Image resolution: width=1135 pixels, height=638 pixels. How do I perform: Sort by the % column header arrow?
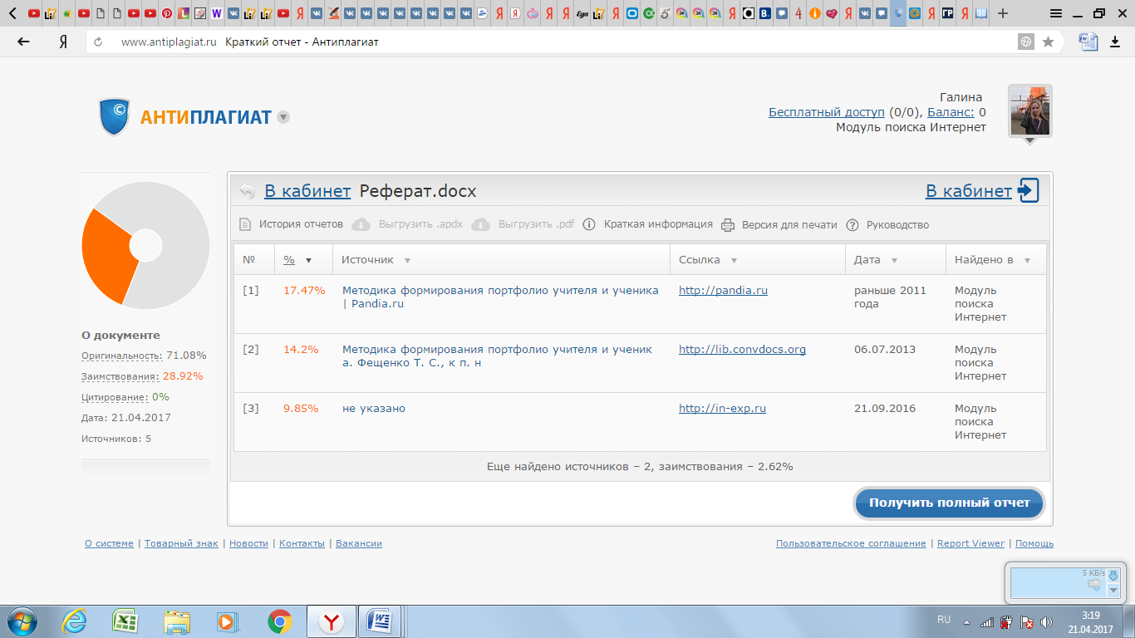308,260
